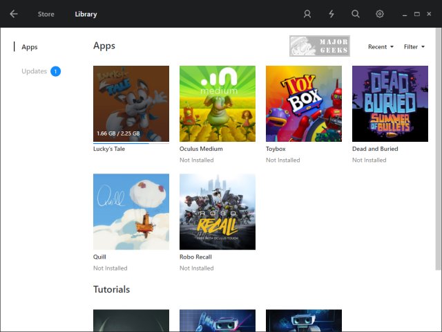
Task: Open the Toybox thumbnail
Action: (304, 104)
